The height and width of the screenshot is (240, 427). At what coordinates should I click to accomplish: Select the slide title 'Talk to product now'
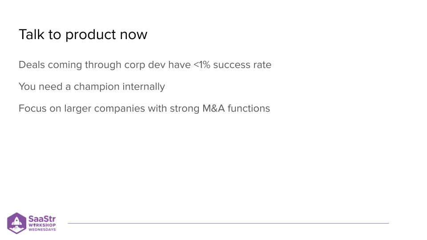point(83,35)
